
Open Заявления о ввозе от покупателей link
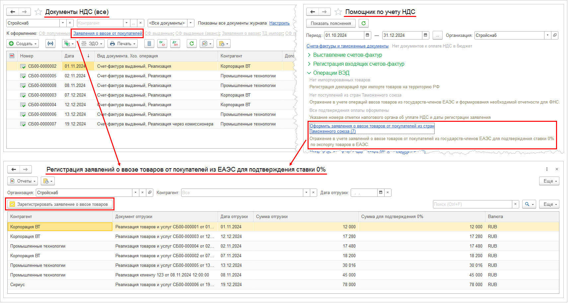(x=107, y=33)
